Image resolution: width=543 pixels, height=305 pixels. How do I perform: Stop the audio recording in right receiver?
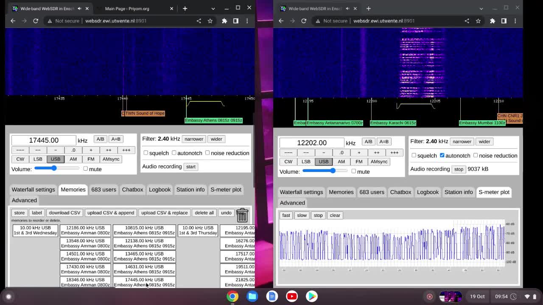click(459, 169)
